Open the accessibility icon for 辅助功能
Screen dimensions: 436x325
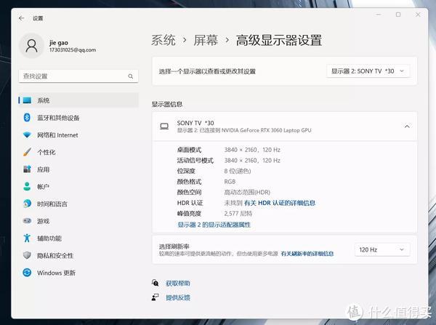click(x=27, y=238)
